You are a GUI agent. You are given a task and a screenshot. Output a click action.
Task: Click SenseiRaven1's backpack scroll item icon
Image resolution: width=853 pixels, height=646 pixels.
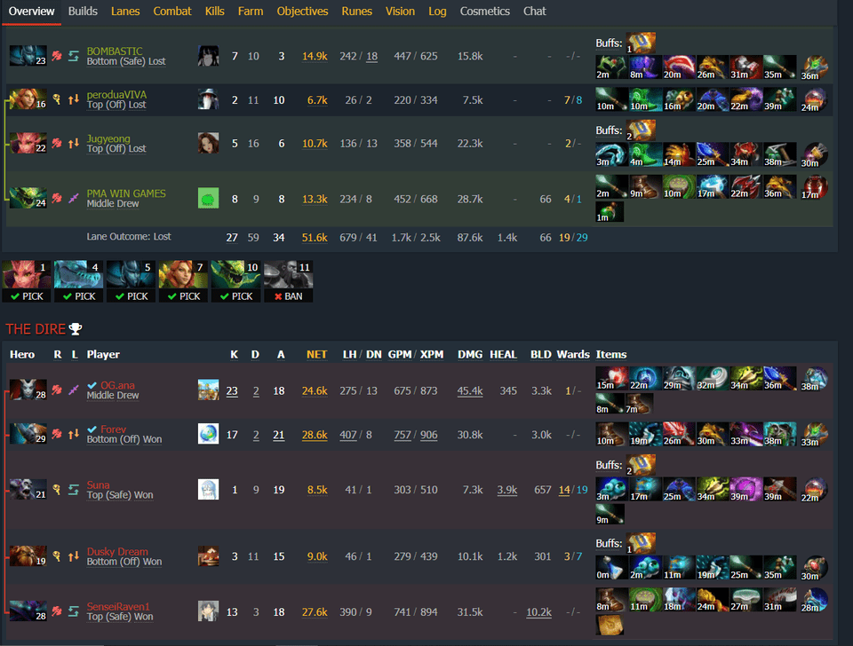pos(610,625)
